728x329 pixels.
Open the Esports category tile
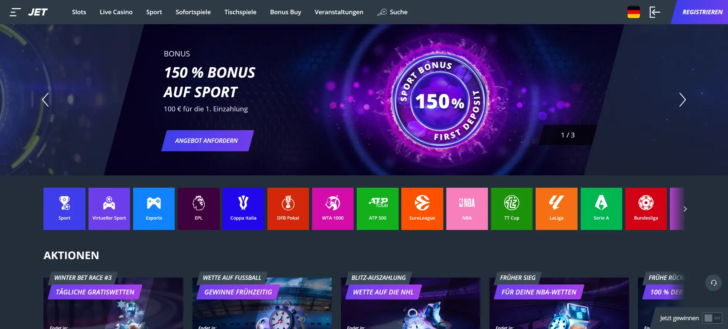pos(154,209)
